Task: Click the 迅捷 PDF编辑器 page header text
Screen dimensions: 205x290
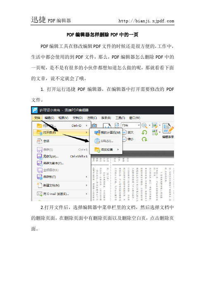Action: pyautogui.click(x=51, y=20)
